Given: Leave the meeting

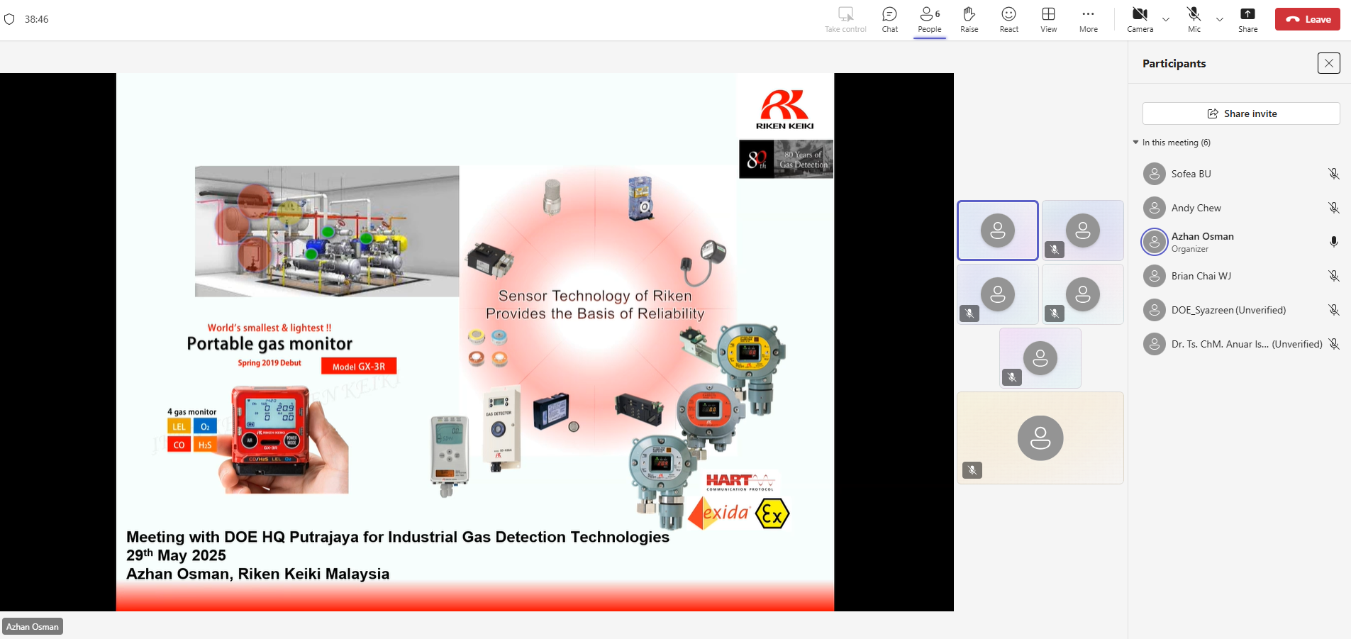Looking at the screenshot, I should [1308, 19].
